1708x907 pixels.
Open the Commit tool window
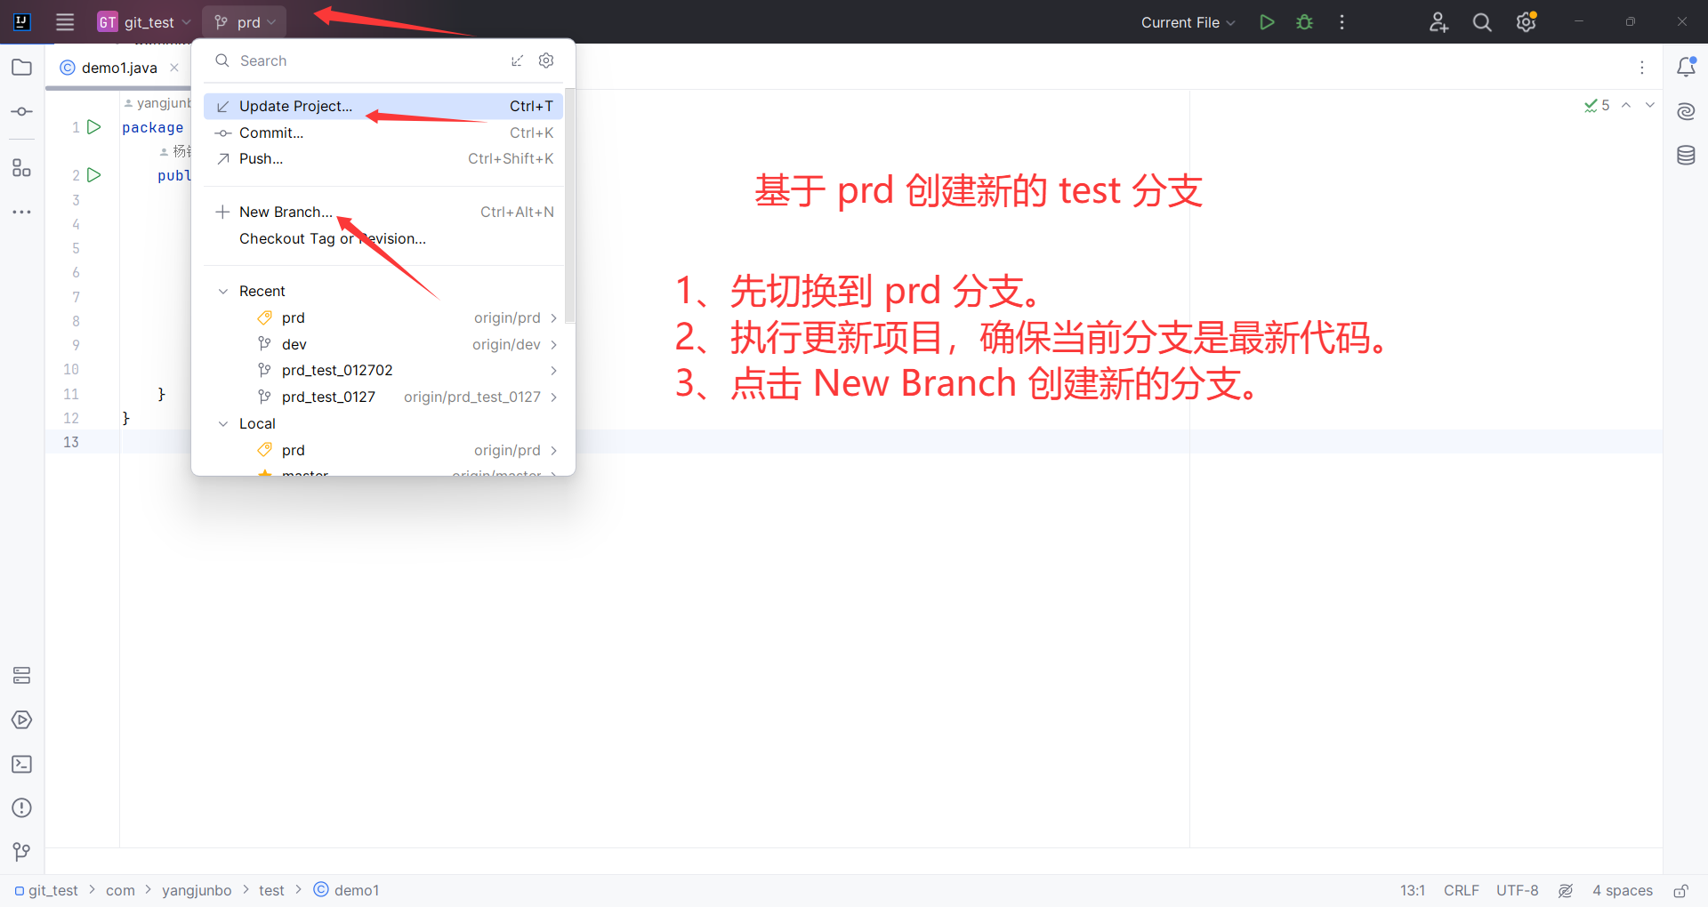[21, 111]
